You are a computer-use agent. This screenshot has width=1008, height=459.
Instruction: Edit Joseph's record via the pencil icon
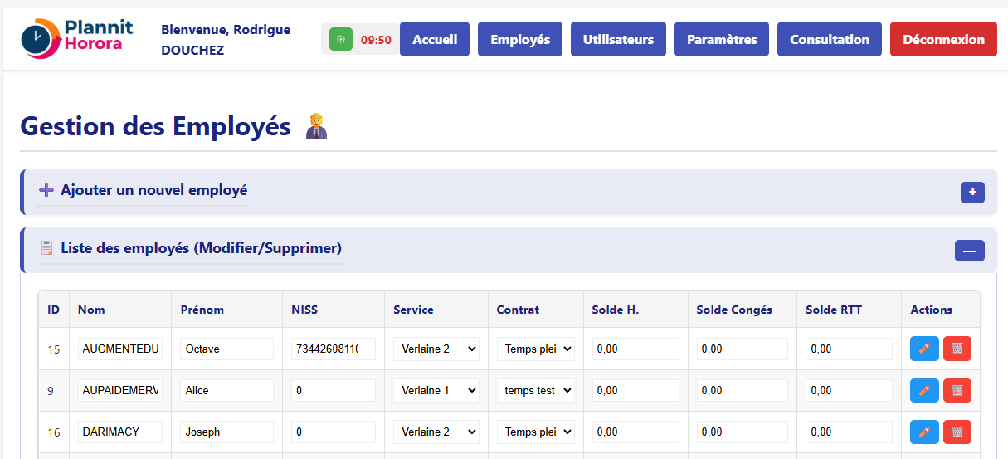[x=924, y=432]
